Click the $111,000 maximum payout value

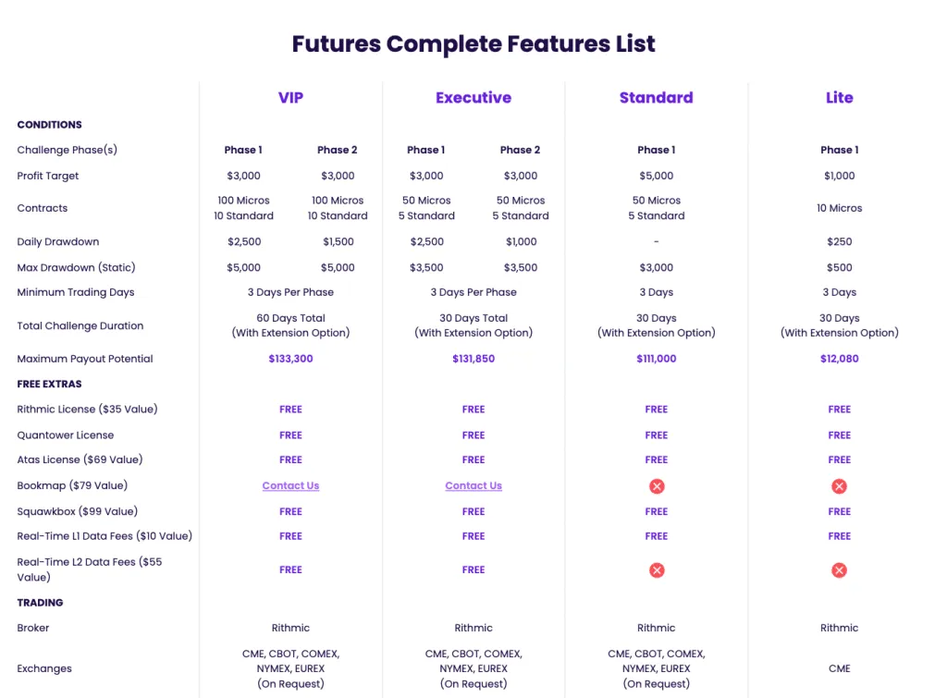[657, 359]
